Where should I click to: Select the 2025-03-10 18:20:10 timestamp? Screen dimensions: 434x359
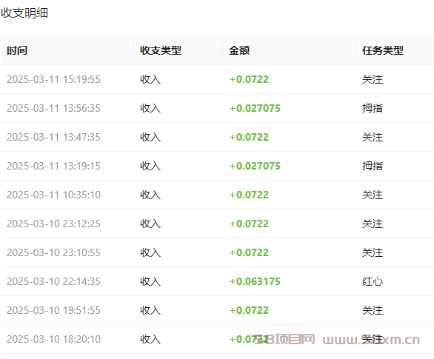click(53, 339)
